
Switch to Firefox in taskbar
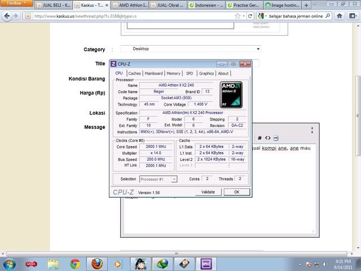(97, 264)
